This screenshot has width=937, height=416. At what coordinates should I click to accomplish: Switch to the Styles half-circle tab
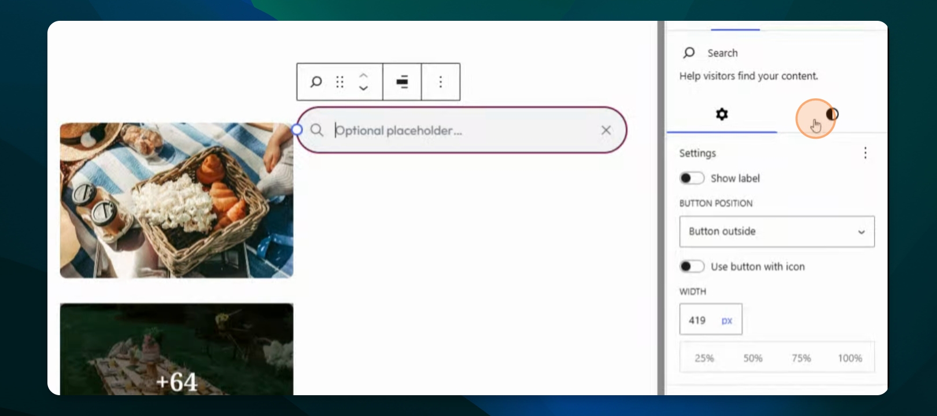click(832, 114)
